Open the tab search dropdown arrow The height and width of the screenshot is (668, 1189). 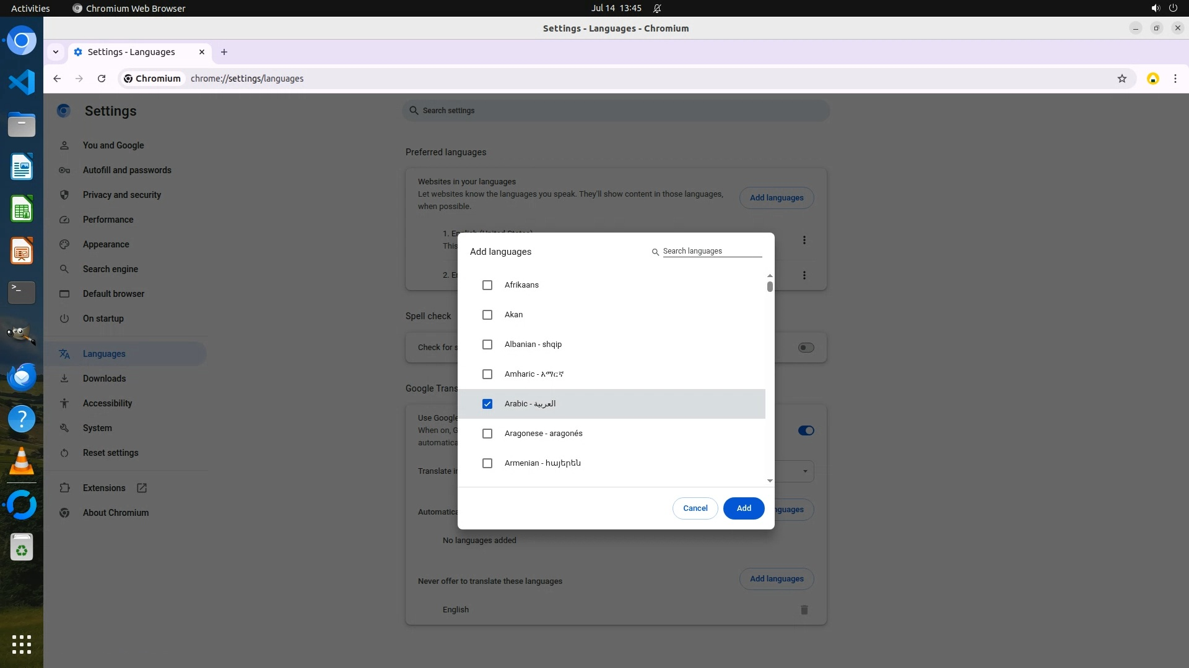[56, 52]
